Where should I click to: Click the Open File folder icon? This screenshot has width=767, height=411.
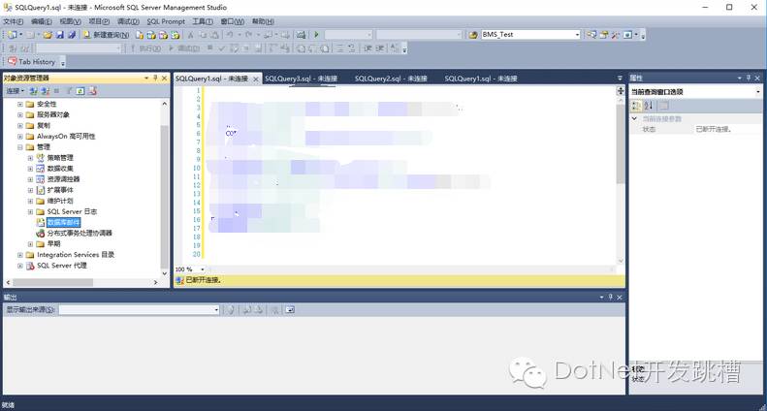click(x=48, y=35)
